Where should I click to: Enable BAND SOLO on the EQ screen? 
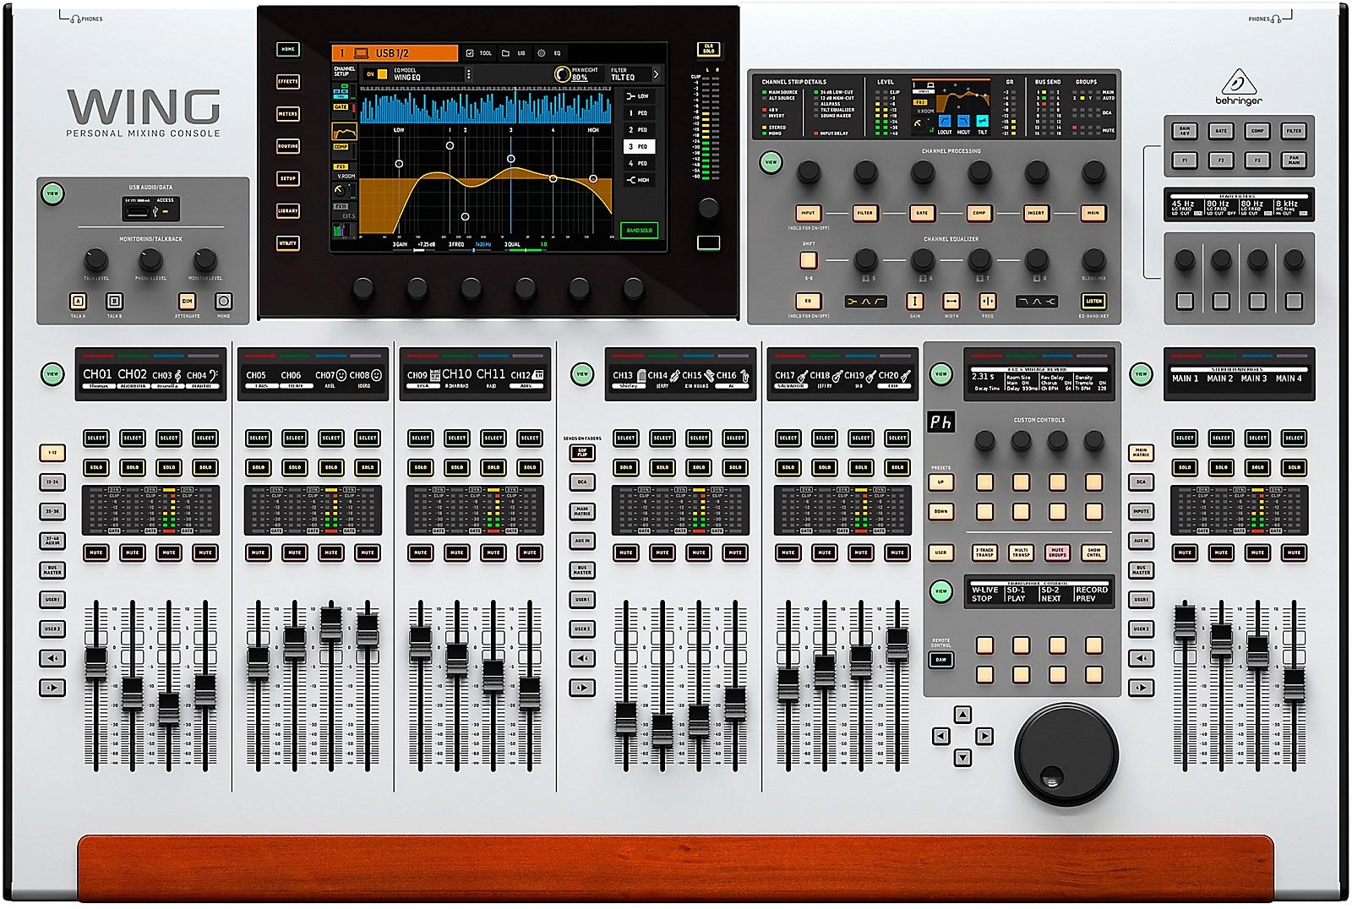[639, 229]
